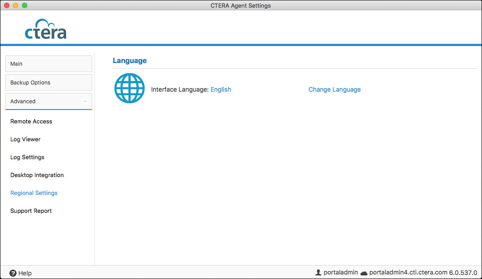Click the user icon beside portaladmin
Image resolution: width=482 pixels, height=279 pixels.
(318, 272)
